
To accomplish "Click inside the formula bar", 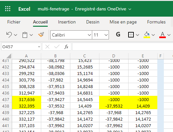I will point(123,47).
